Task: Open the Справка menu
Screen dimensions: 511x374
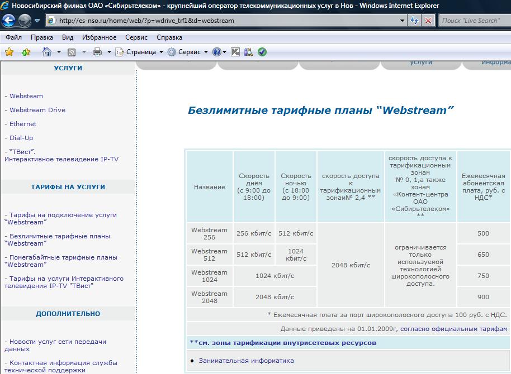Action: click(x=169, y=37)
